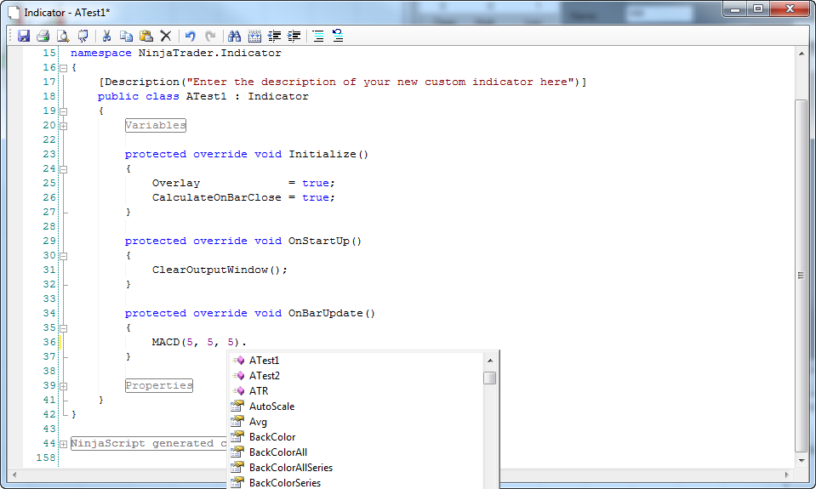Screen dimensions: 816x489
Task: Copy the selection using the copy icon
Action: click(127, 36)
